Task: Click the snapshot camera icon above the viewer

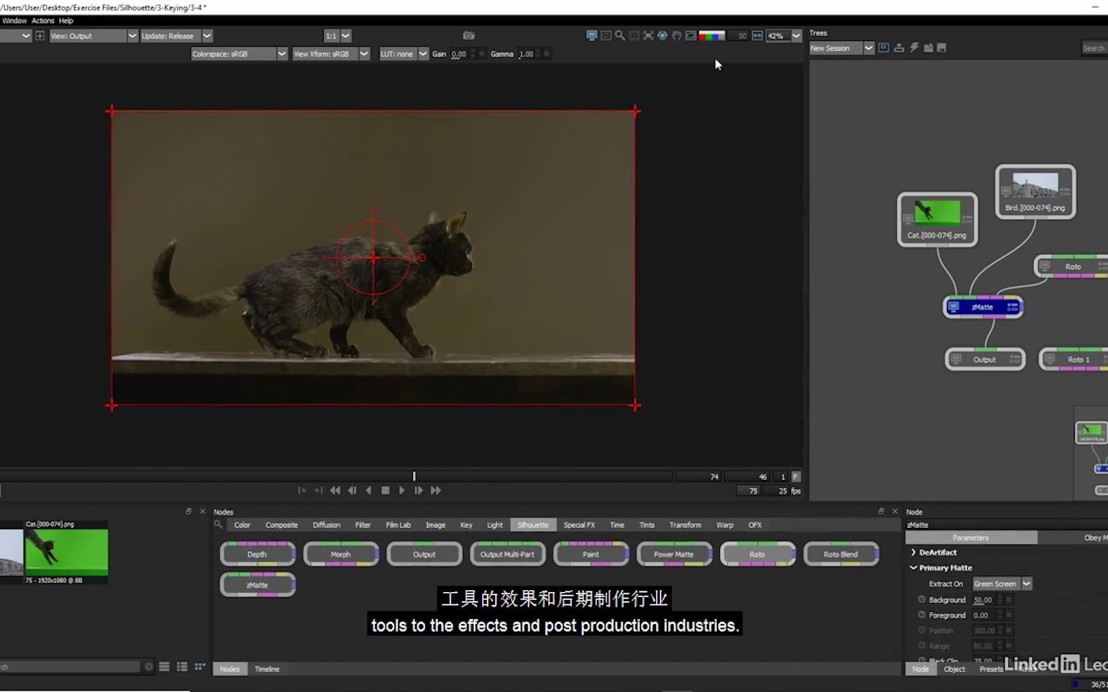Action: [x=469, y=36]
